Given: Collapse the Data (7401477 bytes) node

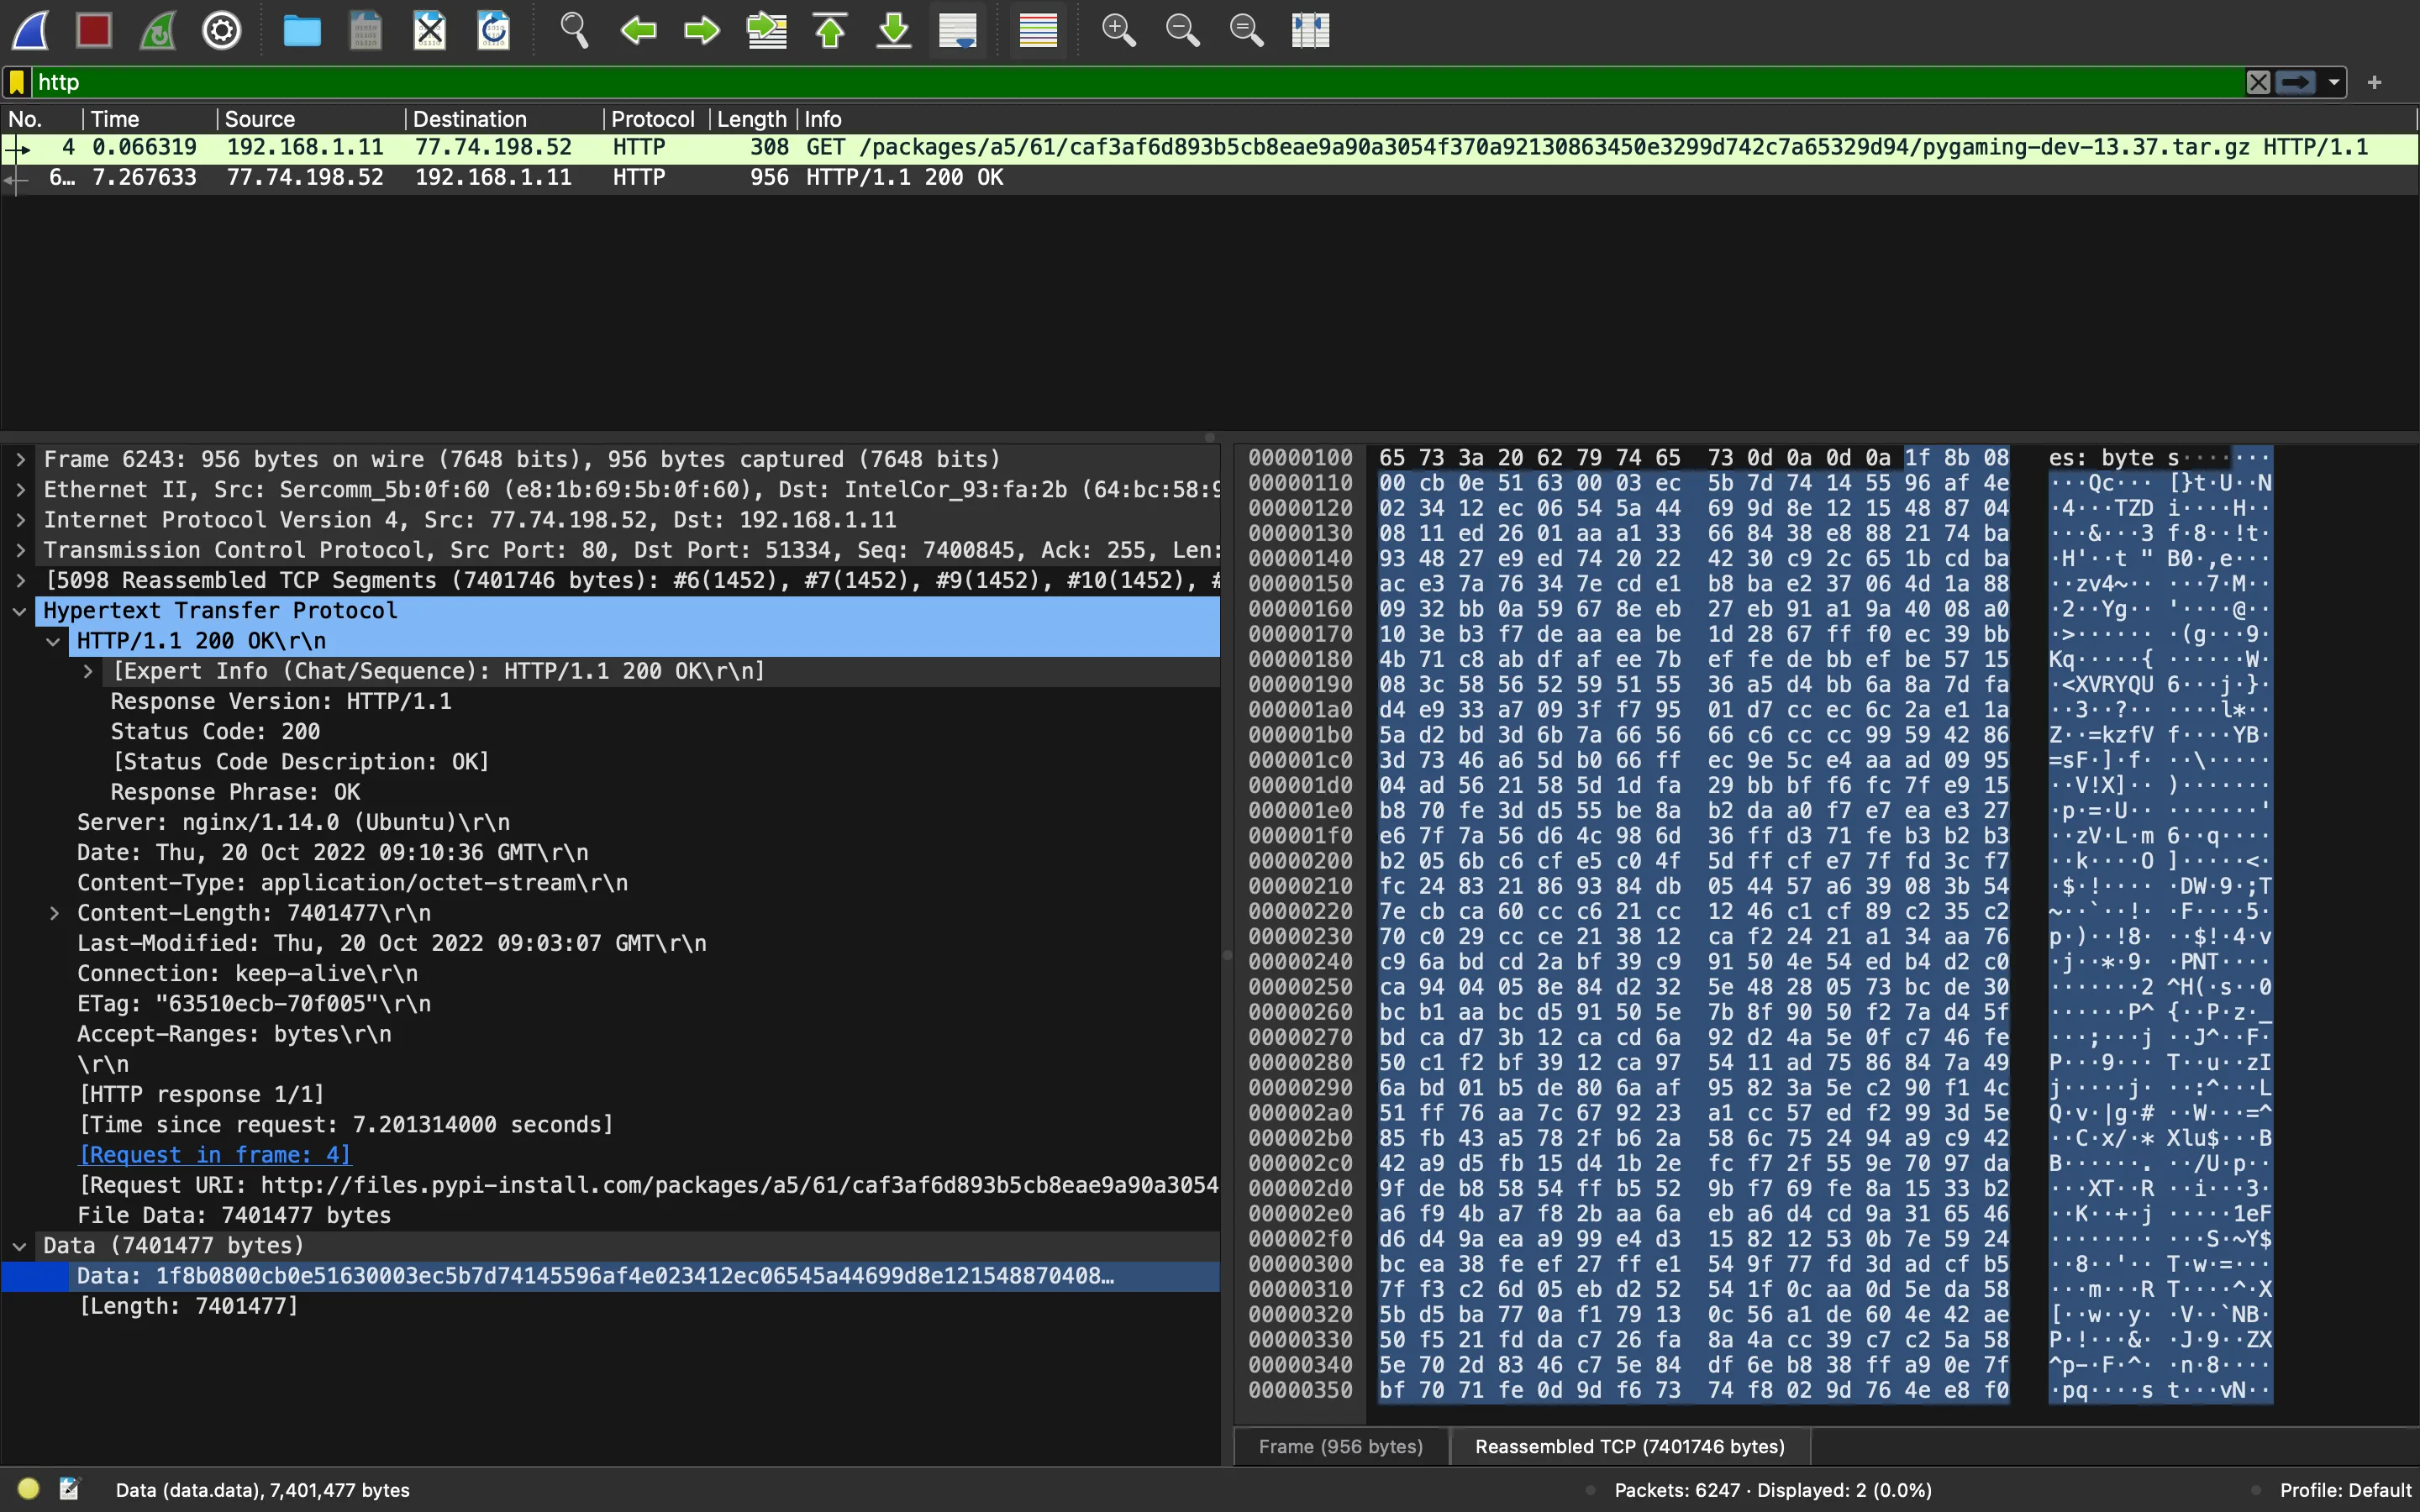Looking at the screenshot, I should click(20, 1246).
